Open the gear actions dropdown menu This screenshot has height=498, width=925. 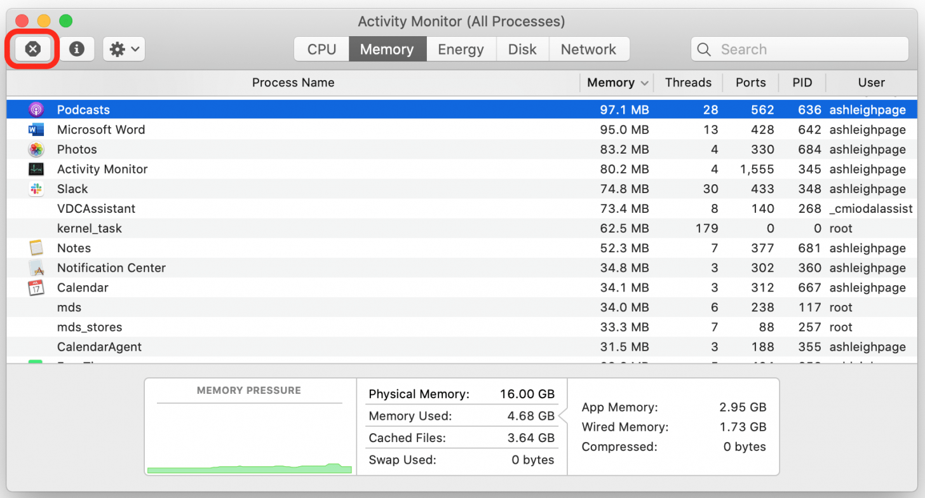pyautogui.click(x=124, y=49)
